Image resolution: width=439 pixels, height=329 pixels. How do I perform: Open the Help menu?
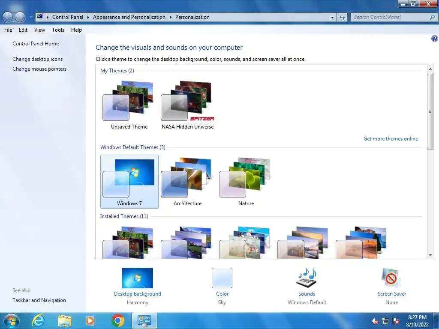click(x=76, y=30)
